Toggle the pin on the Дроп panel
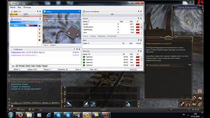The height and width of the screenshot is (118, 210). [x=138, y=40]
